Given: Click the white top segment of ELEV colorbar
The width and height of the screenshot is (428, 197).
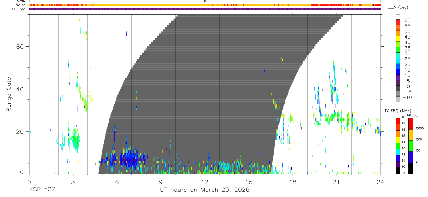Looking at the screenshot, I should tap(398, 17).
